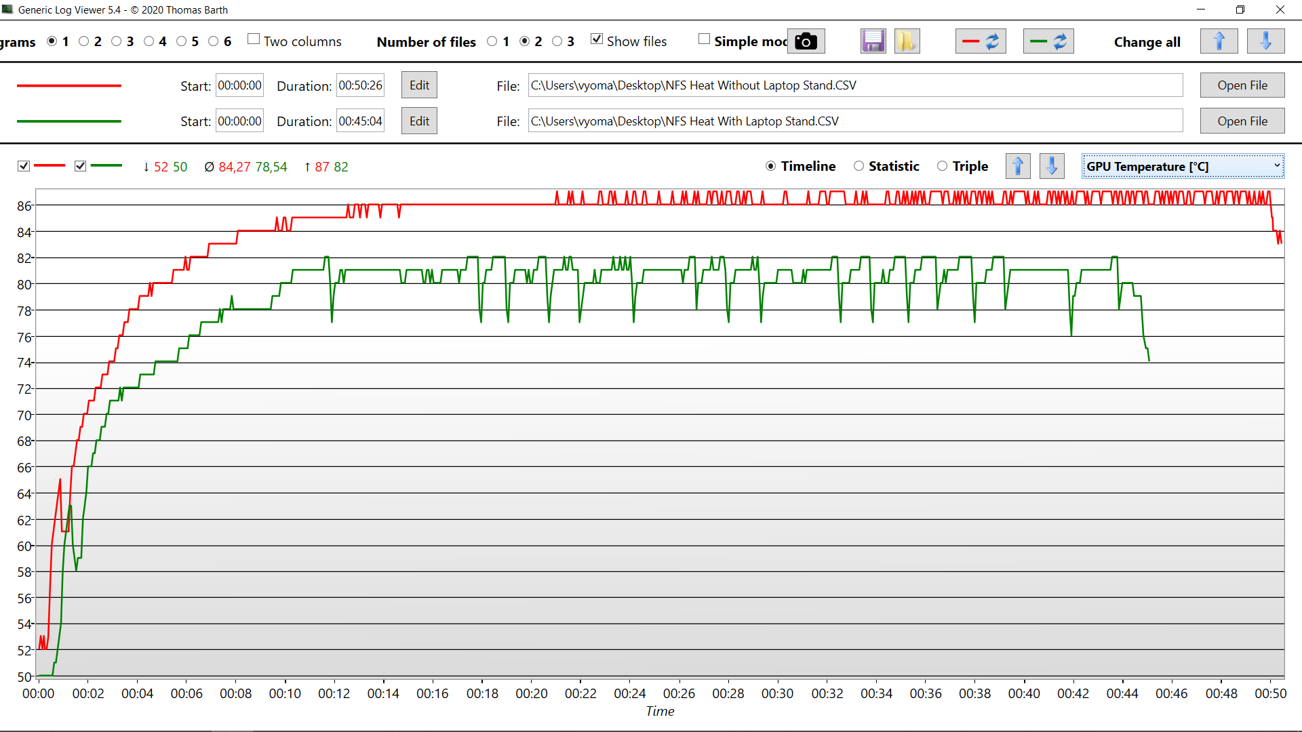This screenshot has width=1302, height=732.
Task: Click the Duration field showing 00:45:04
Action: pyautogui.click(x=361, y=121)
